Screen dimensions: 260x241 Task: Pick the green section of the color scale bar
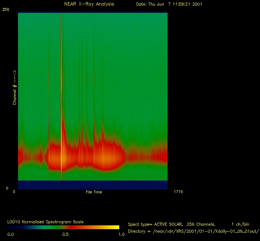pos(38,227)
